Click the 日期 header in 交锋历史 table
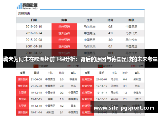 (34, 20)
